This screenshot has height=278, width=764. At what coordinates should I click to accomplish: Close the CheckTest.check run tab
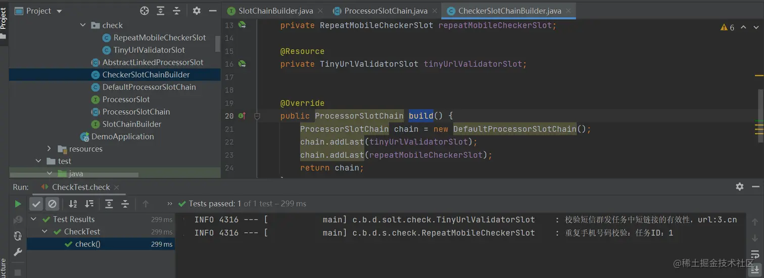(118, 187)
